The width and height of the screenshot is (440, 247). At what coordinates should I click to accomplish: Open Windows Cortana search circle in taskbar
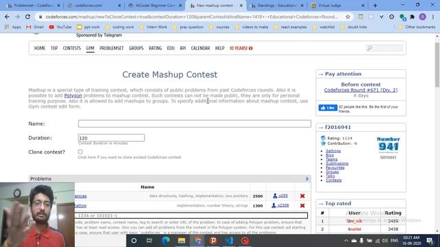tap(134, 241)
